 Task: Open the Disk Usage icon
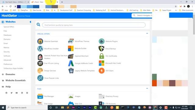(40, 103)
